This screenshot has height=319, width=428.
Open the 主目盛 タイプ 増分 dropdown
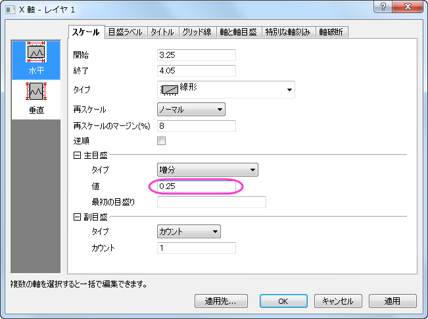click(208, 170)
